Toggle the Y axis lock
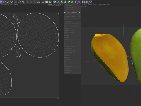The width and height of the screenshot is (141, 106). [31, 2]
